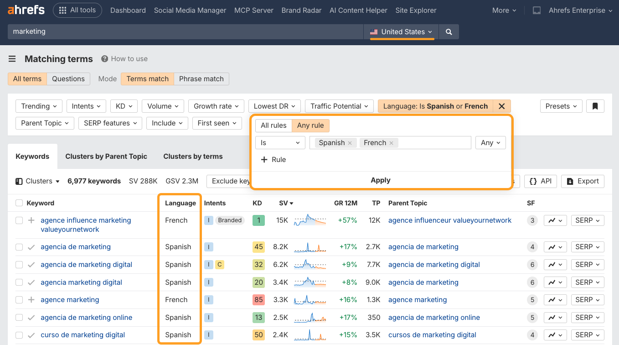This screenshot has width=619, height=345.
Task: Click inside the marketing search input field
Action: click(x=182, y=31)
